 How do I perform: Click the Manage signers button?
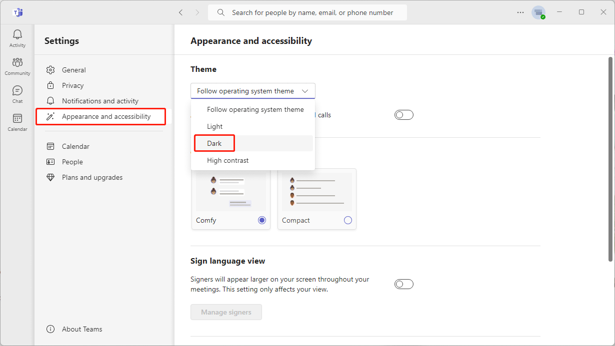(x=226, y=312)
